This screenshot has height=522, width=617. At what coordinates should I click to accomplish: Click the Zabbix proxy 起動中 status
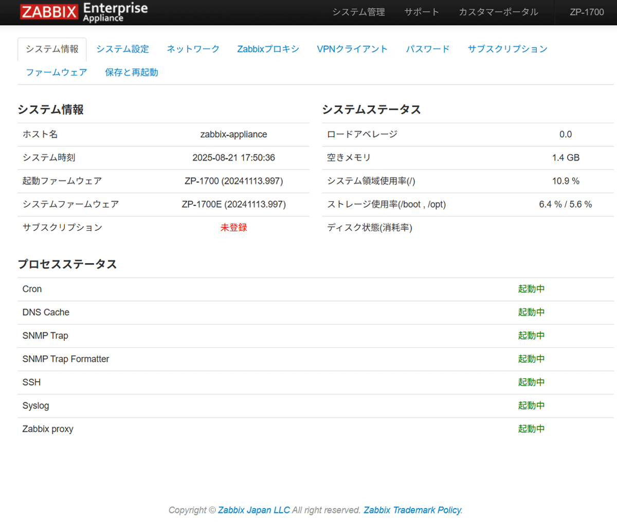(532, 428)
